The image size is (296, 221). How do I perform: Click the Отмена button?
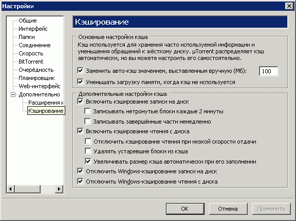point(228,209)
